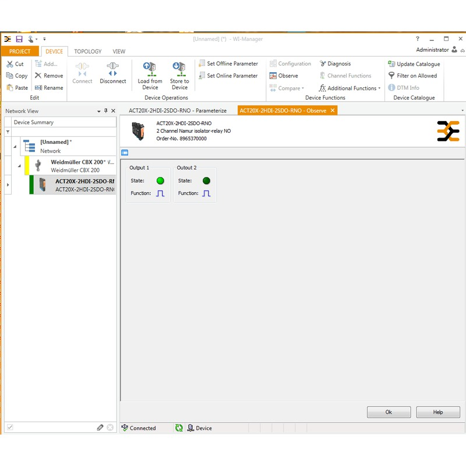Collapse the ribbon with the chevron
The width and height of the screenshot is (466, 466).
[463, 51]
